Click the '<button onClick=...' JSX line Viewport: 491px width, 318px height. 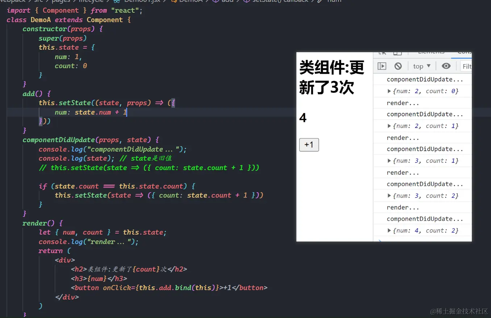tap(169, 288)
